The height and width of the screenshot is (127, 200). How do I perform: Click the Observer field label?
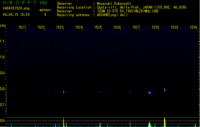click(65, 3)
